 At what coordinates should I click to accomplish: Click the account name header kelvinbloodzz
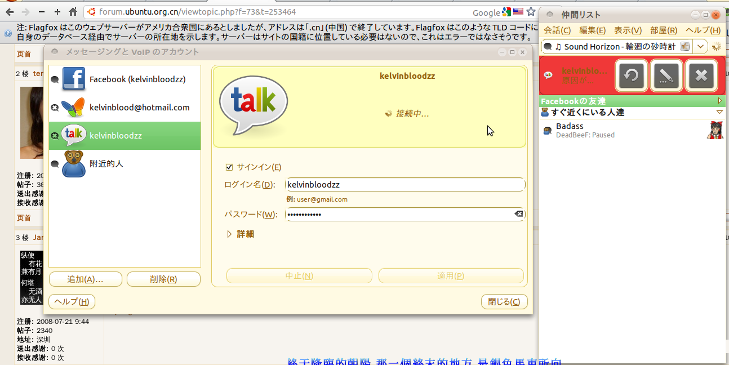pyautogui.click(x=407, y=76)
